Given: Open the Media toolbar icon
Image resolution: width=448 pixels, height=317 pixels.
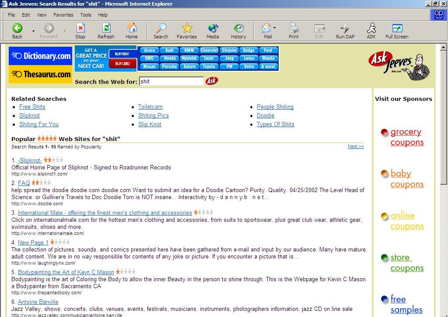Looking at the screenshot, I should [x=213, y=31].
